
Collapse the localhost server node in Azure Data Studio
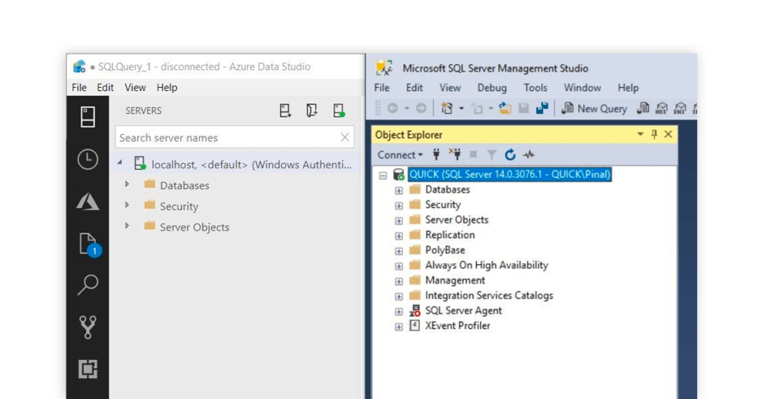coord(120,164)
